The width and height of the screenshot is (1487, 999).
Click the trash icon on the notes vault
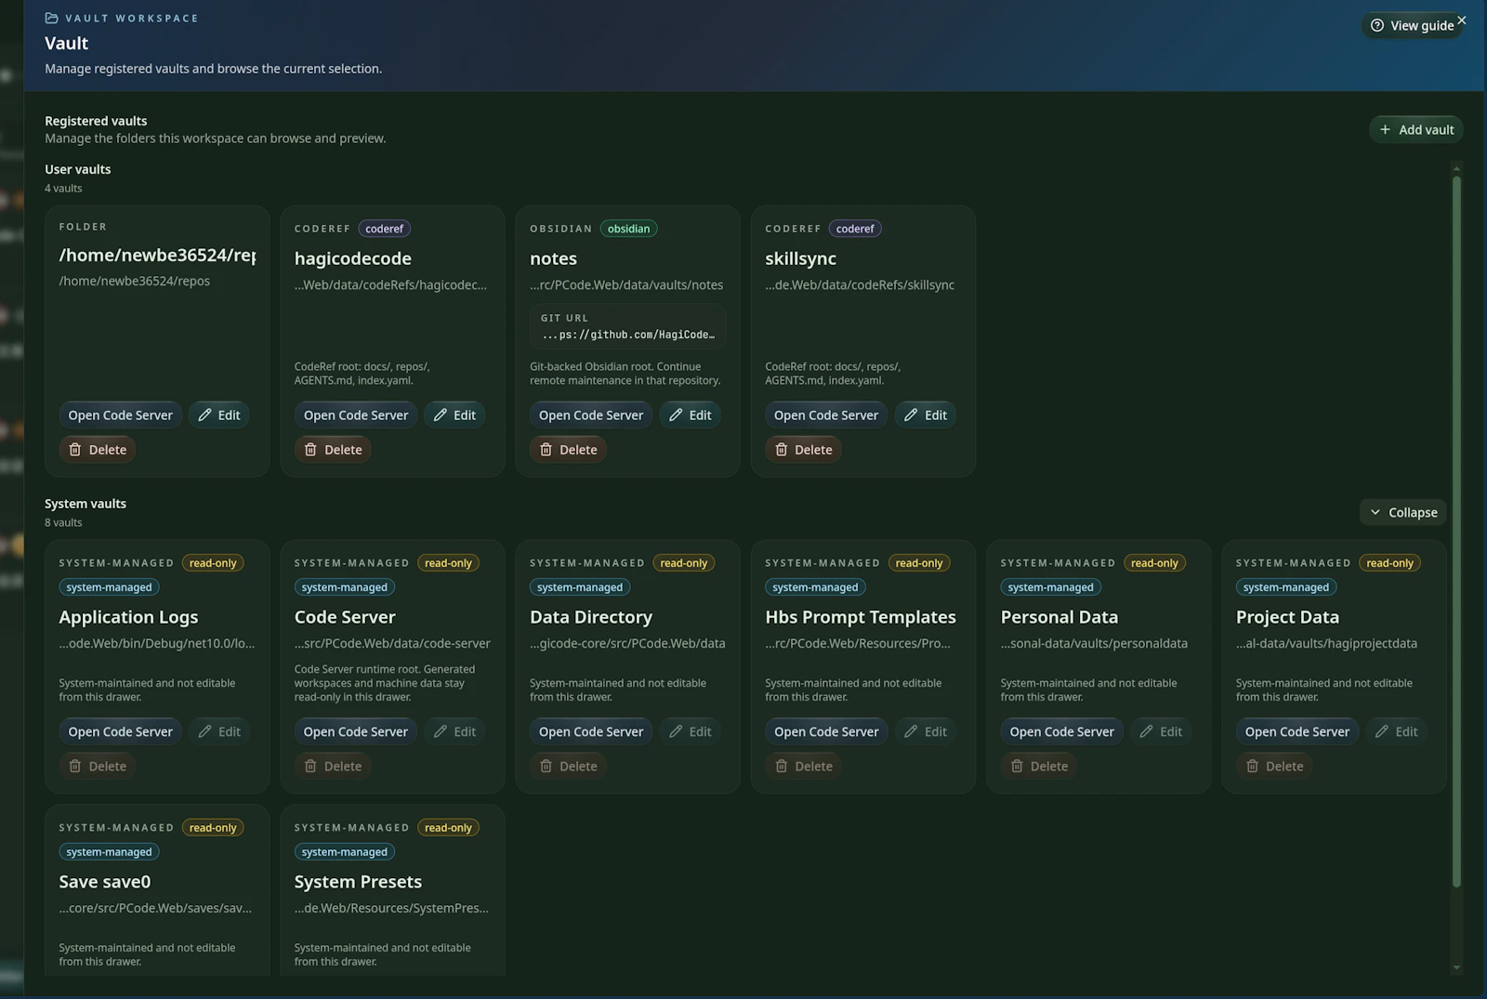(x=546, y=449)
